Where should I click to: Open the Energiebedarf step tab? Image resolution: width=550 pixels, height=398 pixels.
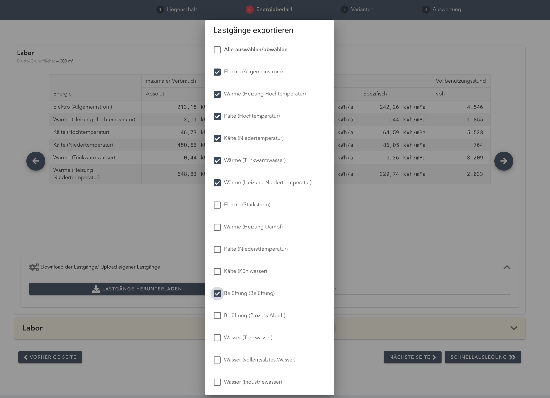[274, 10]
